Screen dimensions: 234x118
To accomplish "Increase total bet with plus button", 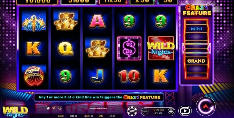I will click(171, 111).
